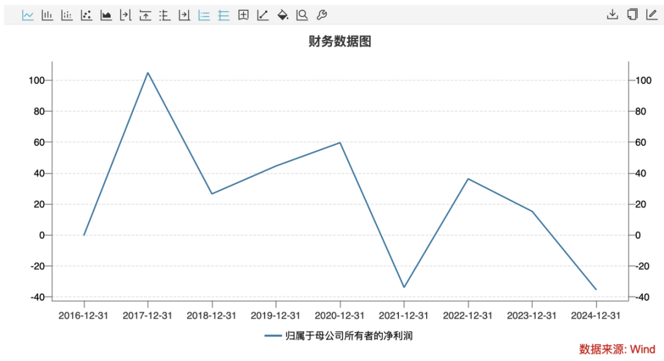
Task: Click the upward arrow under bar icon
Action: pos(145,15)
